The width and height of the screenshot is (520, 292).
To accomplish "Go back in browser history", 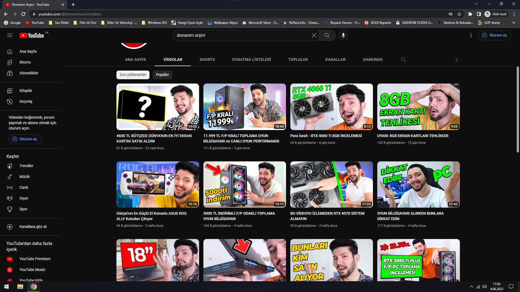I will [6, 14].
